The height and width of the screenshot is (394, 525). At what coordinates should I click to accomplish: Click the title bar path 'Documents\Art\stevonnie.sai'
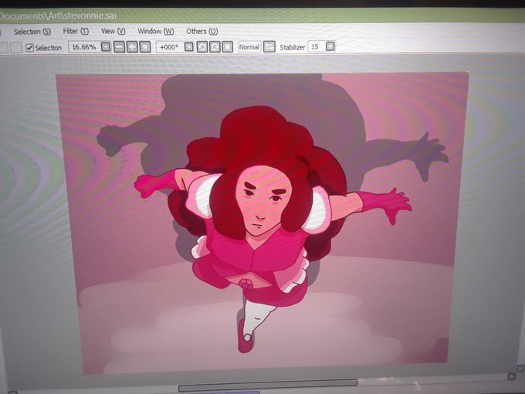pos(58,15)
